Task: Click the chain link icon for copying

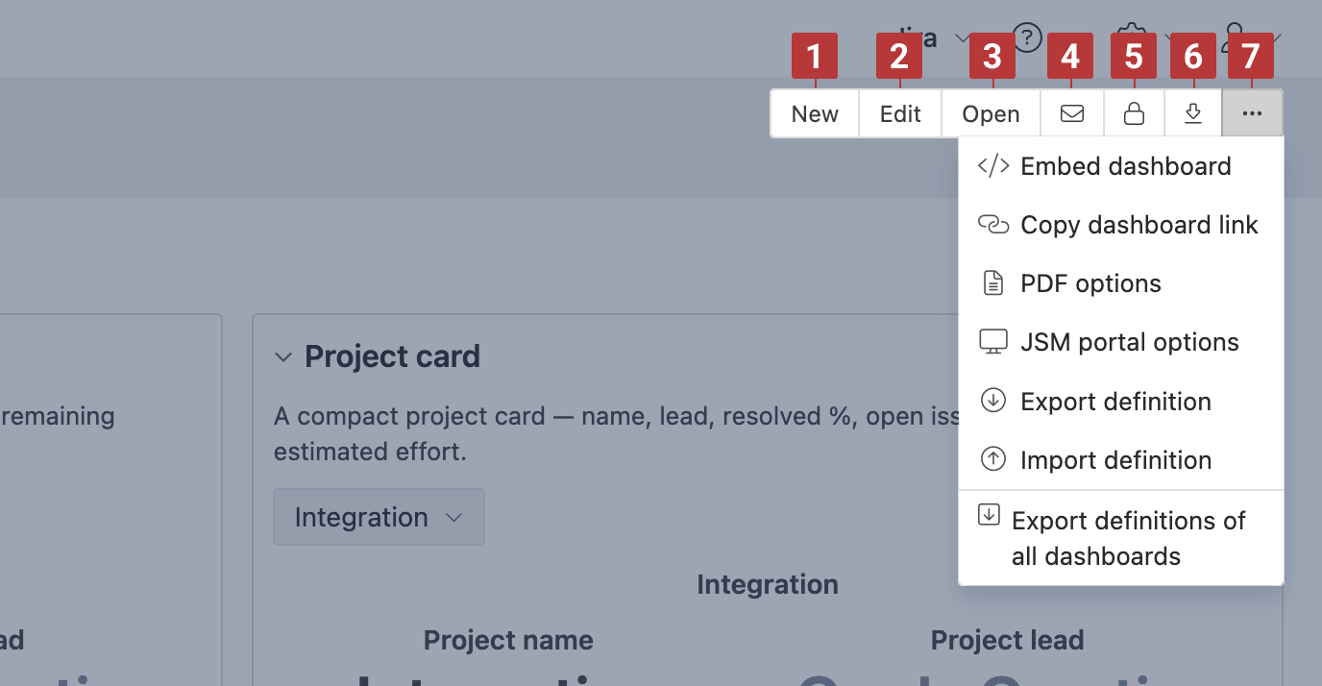Action: [x=993, y=225]
